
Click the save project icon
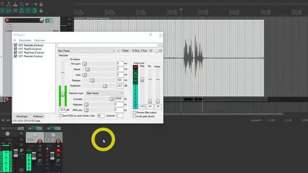pyautogui.click(x=15, y=4)
